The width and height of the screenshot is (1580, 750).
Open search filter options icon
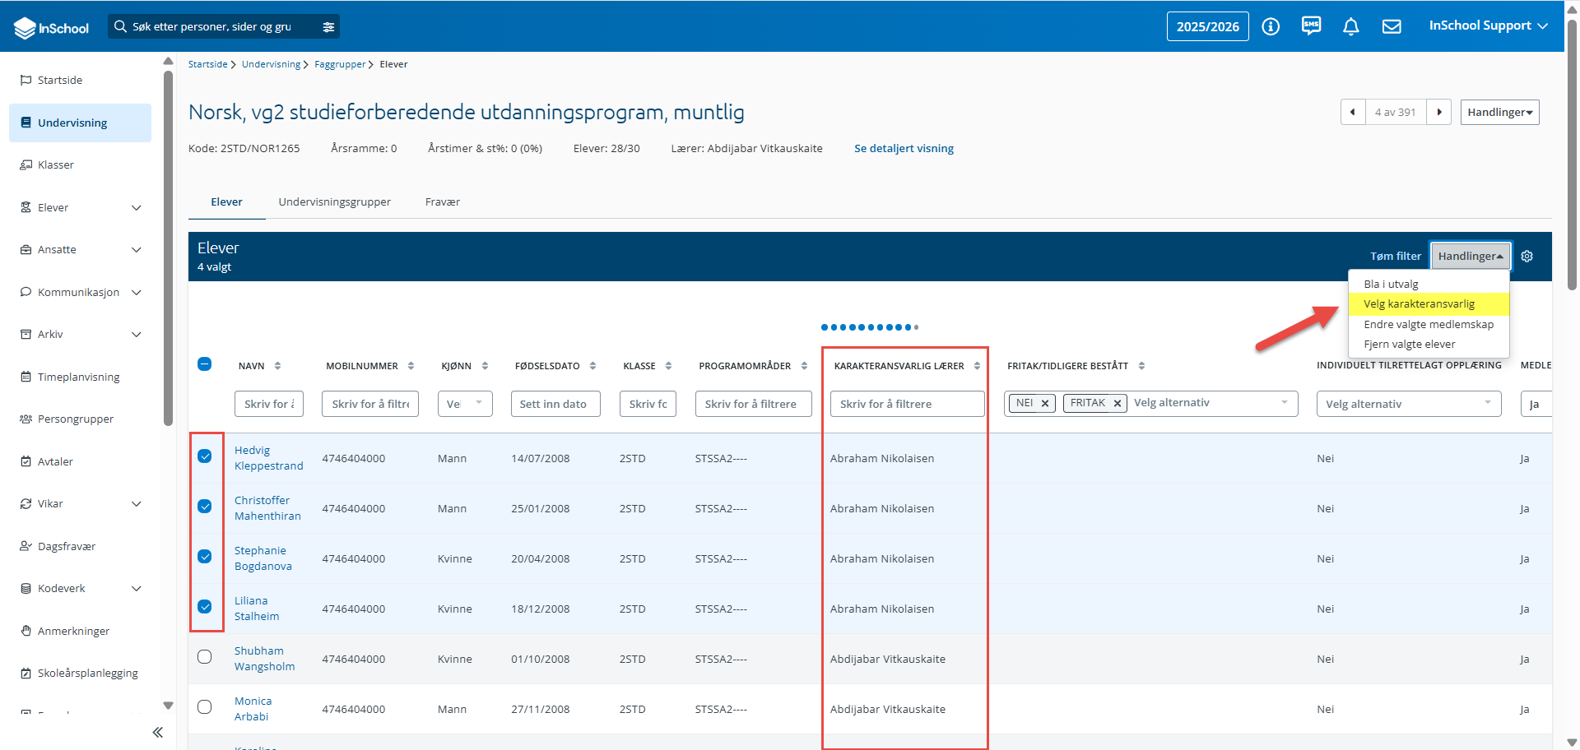(328, 27)
